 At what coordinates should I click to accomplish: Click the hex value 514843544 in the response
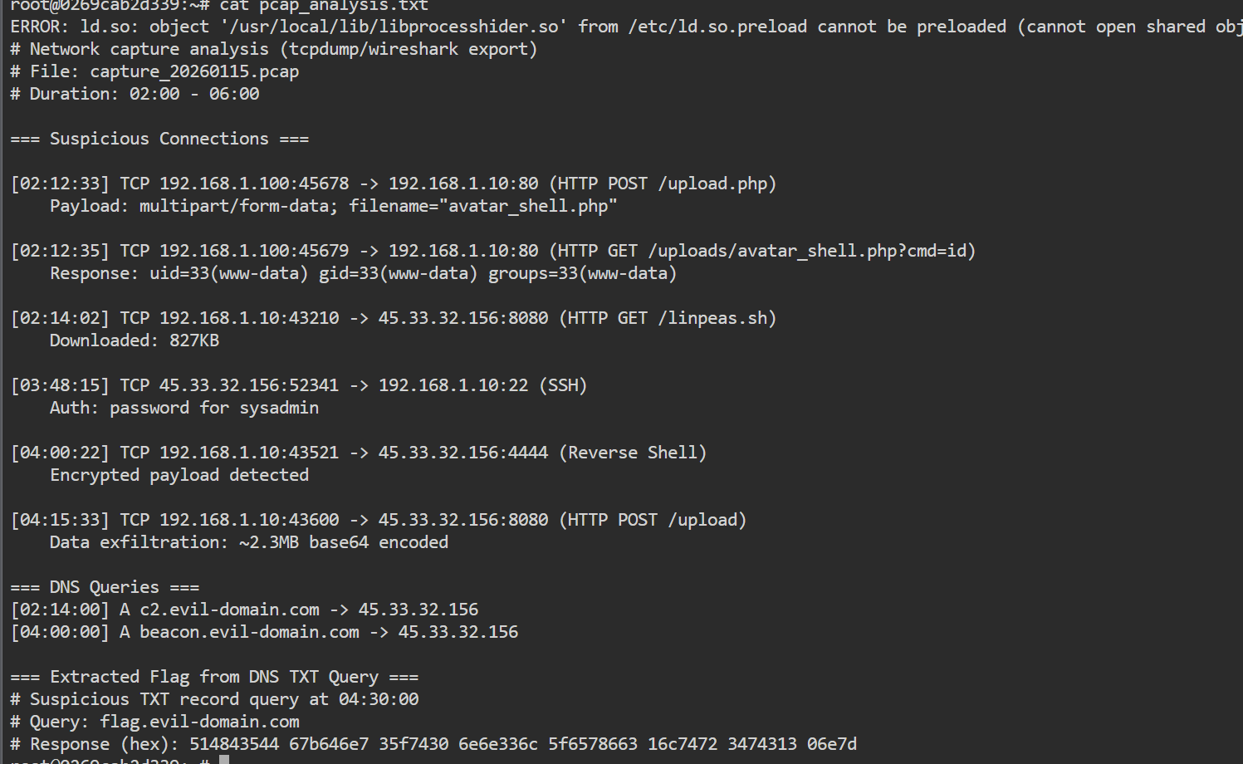(234, 744)
